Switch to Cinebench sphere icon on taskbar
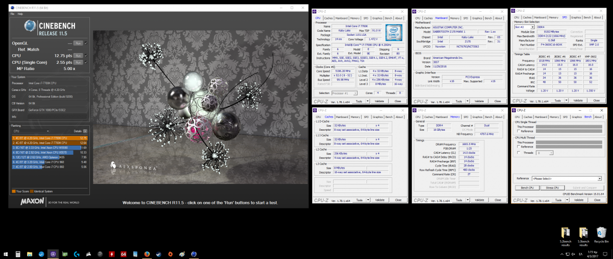This screenshot has width=613, height=259. (194, 254)
